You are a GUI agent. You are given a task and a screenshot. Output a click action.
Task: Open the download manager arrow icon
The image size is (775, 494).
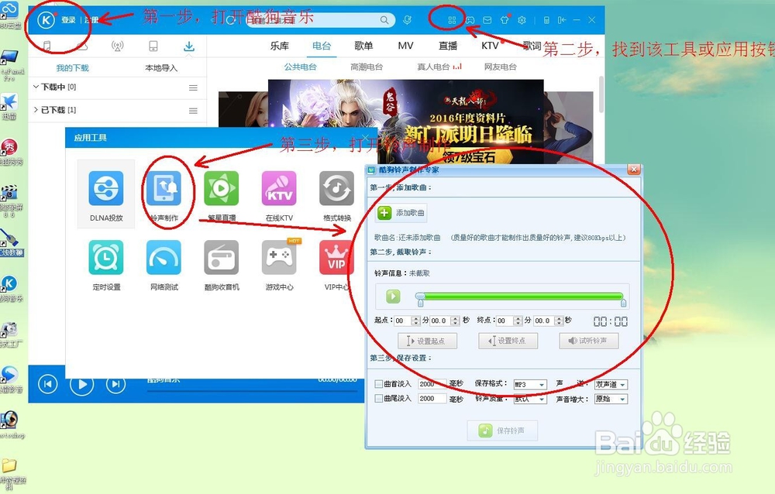click(189, 46)
